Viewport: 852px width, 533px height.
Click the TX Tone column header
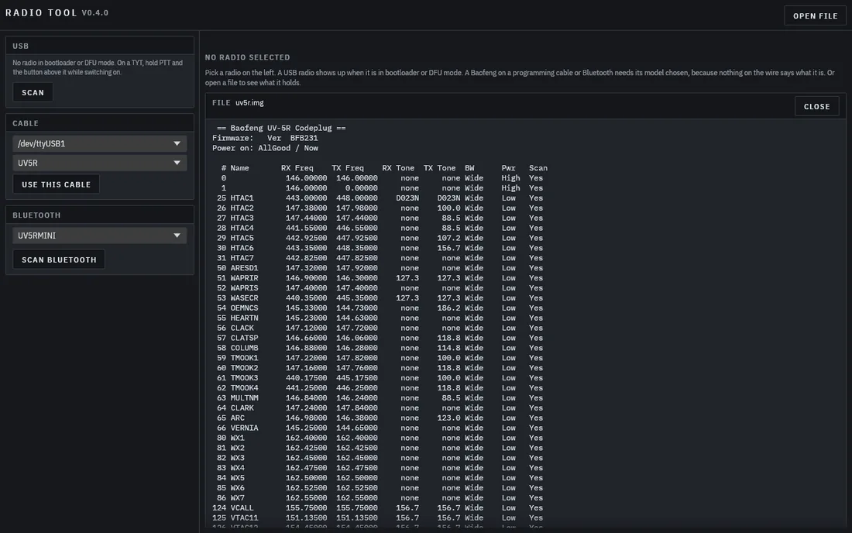439,168
